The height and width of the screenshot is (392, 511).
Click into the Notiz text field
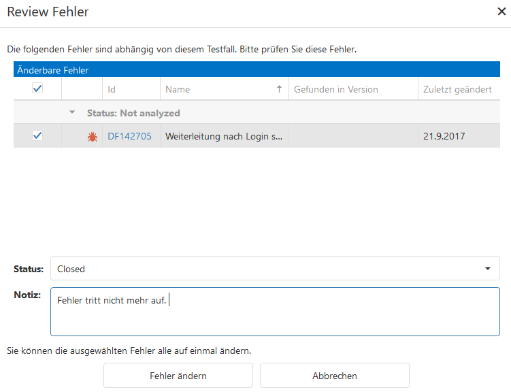click(275, 316)
